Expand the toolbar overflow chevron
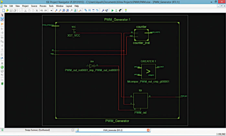Viewport: 226px width, 136px height. tap(51, 10)
